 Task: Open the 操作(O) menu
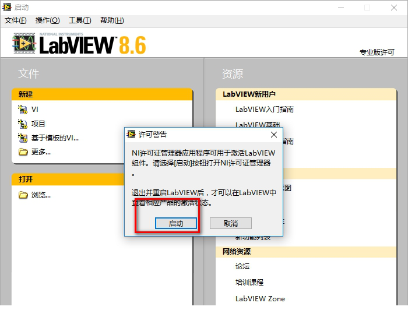(x=48, y=20)
